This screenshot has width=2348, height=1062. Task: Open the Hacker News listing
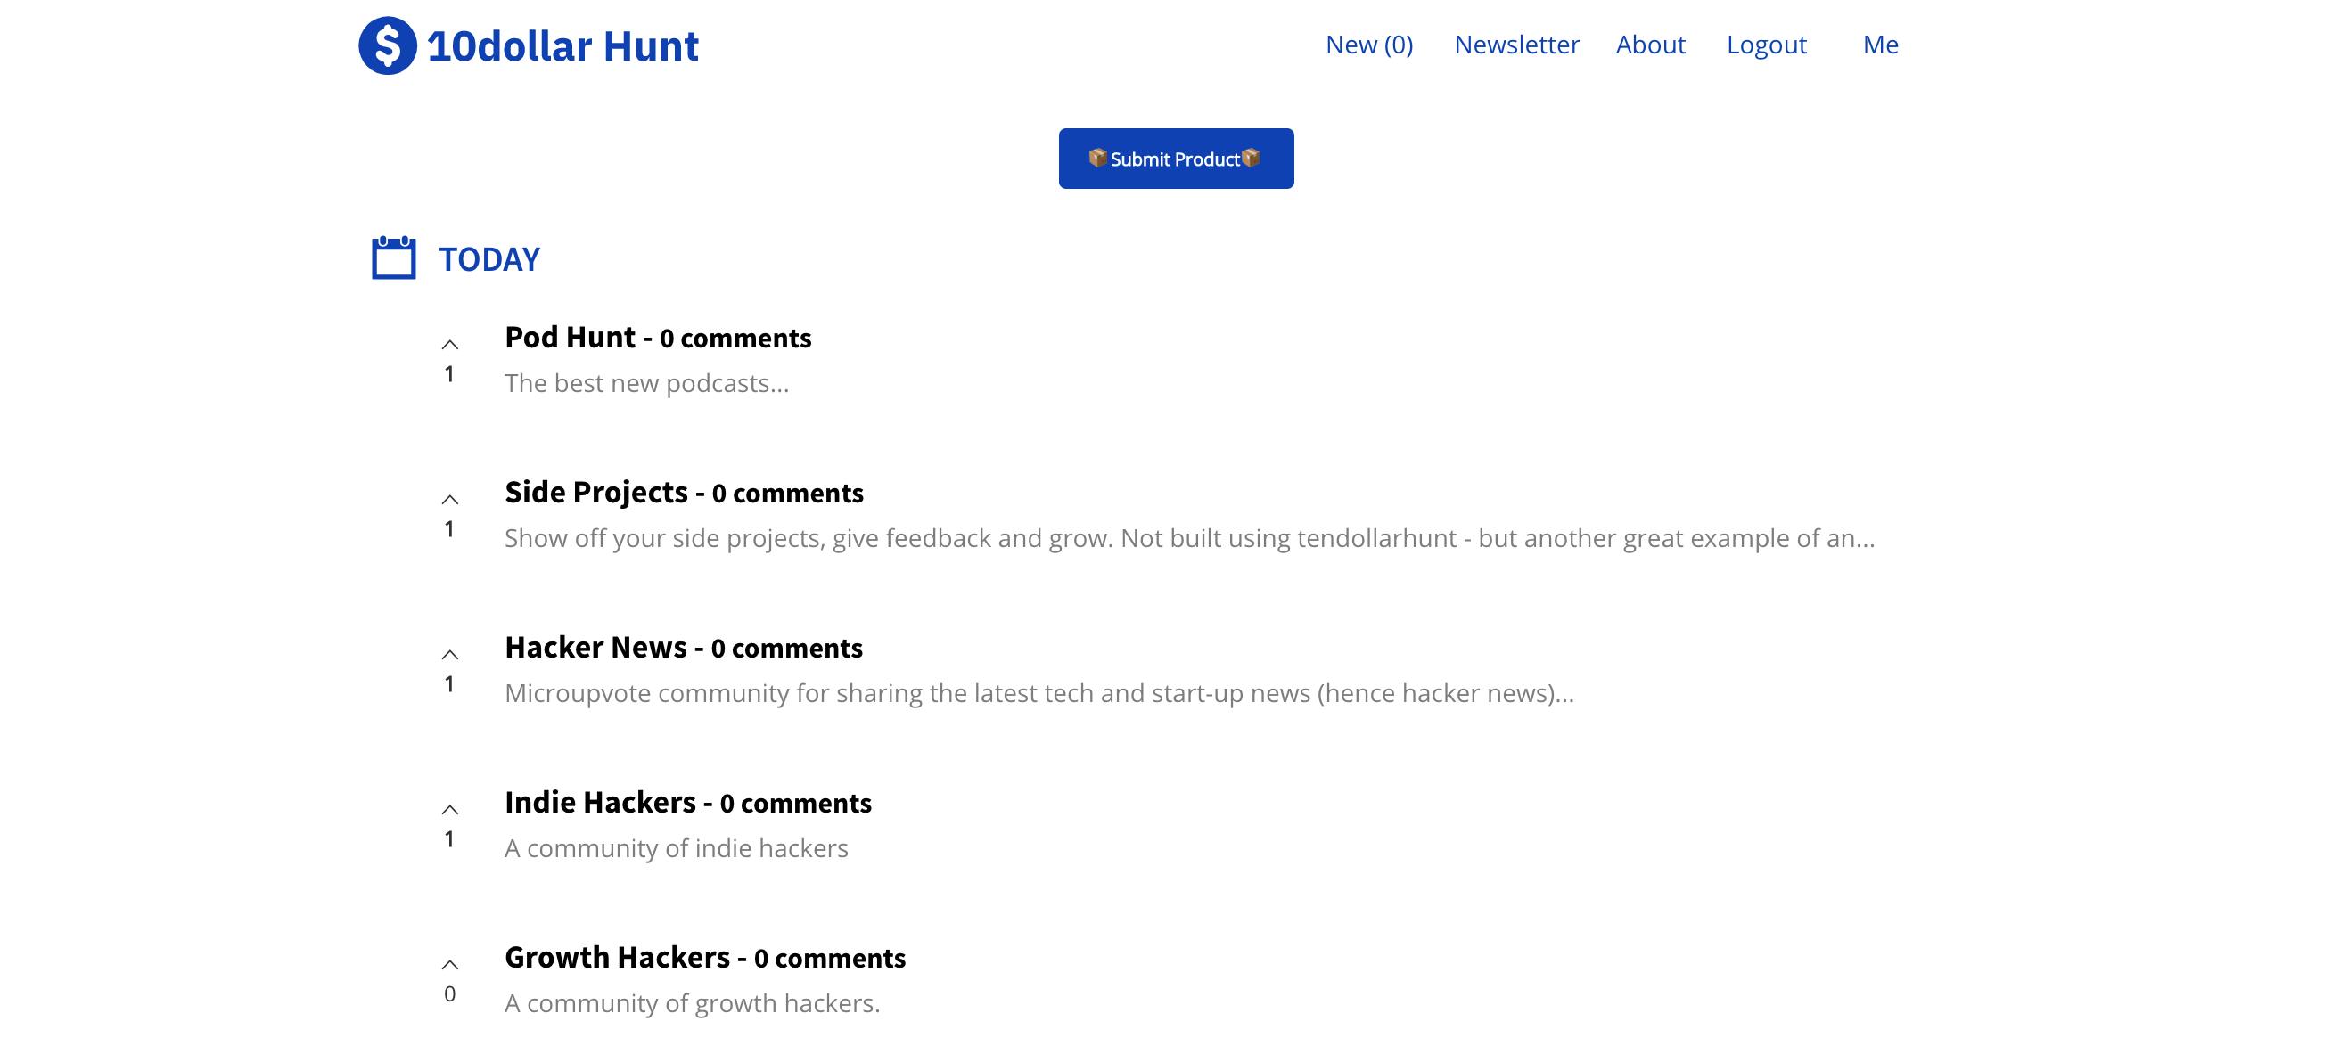(595, 647)
